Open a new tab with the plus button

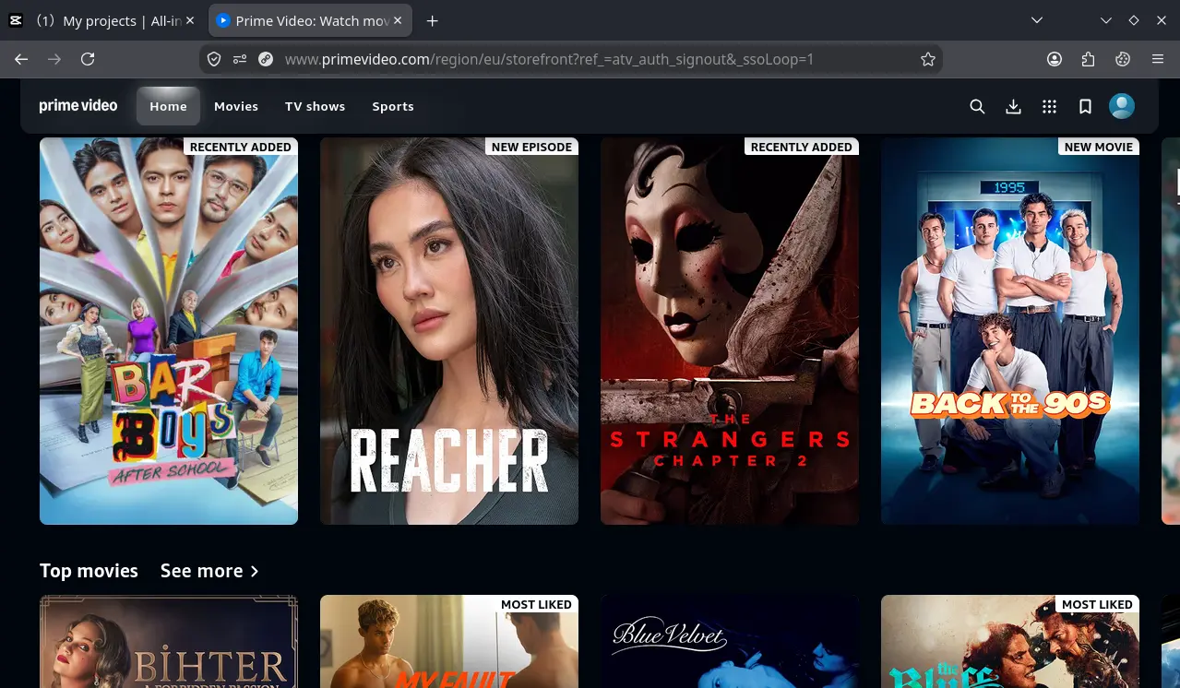(x=433, y=20)
